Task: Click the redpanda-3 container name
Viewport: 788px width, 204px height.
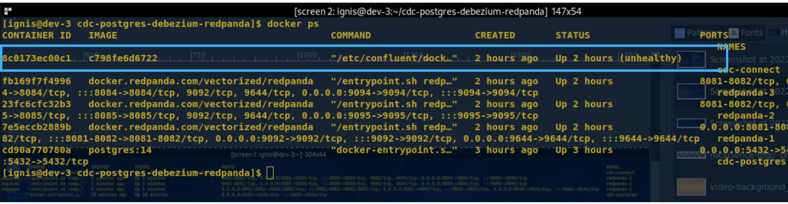Action: click(x=746, y=93)
